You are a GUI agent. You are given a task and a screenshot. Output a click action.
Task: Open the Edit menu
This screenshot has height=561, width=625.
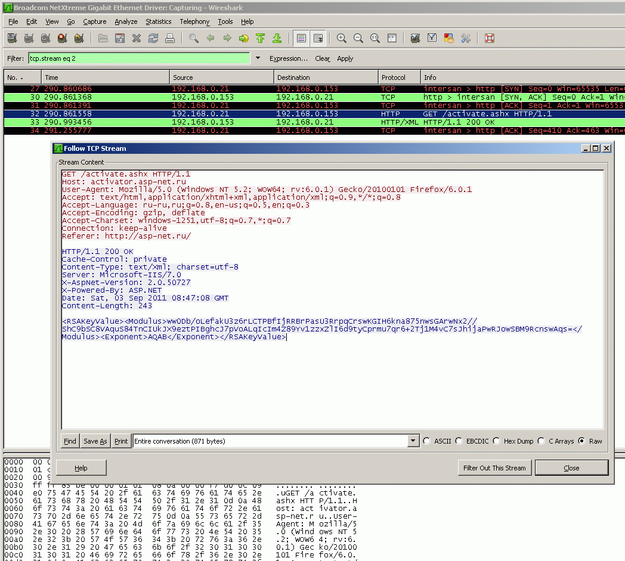pyautogui.click(x=32, y=21)
